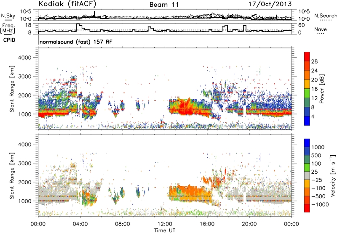Click the "08:00" time tick label
Viewport: 337px width, 233px height.
tap(123, 224)
